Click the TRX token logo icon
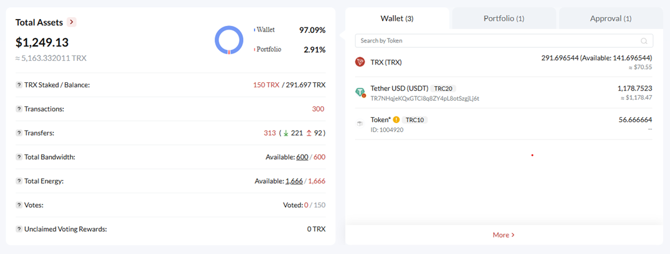670x254 pixels. (x=360, y=62)
